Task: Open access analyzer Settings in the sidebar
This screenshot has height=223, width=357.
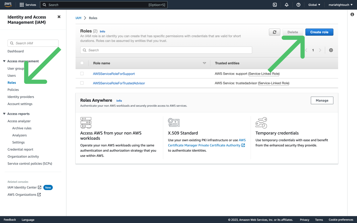Action: 18,142
